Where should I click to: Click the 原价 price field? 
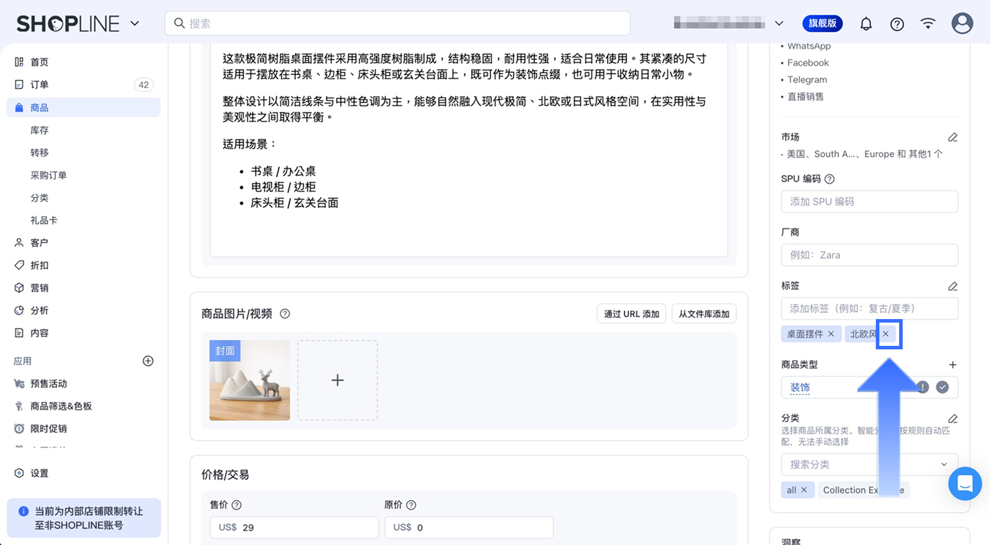[469, 528]
